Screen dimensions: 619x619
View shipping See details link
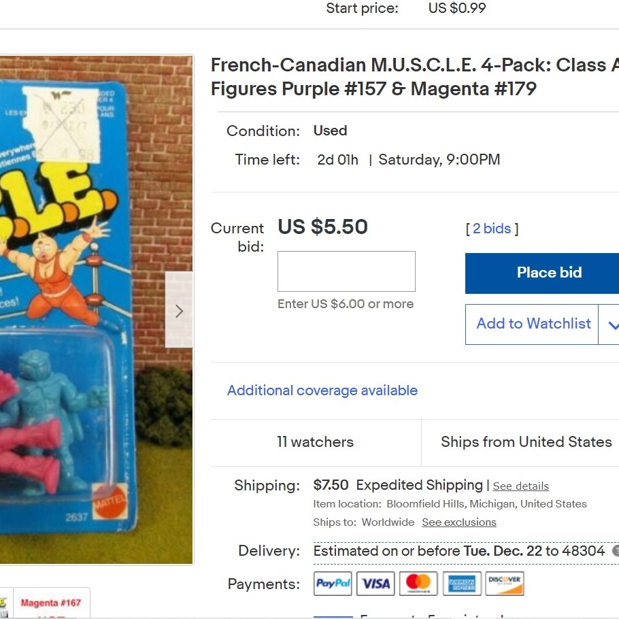(520, 486)
